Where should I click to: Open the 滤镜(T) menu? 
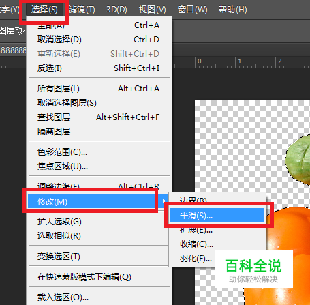82,10
